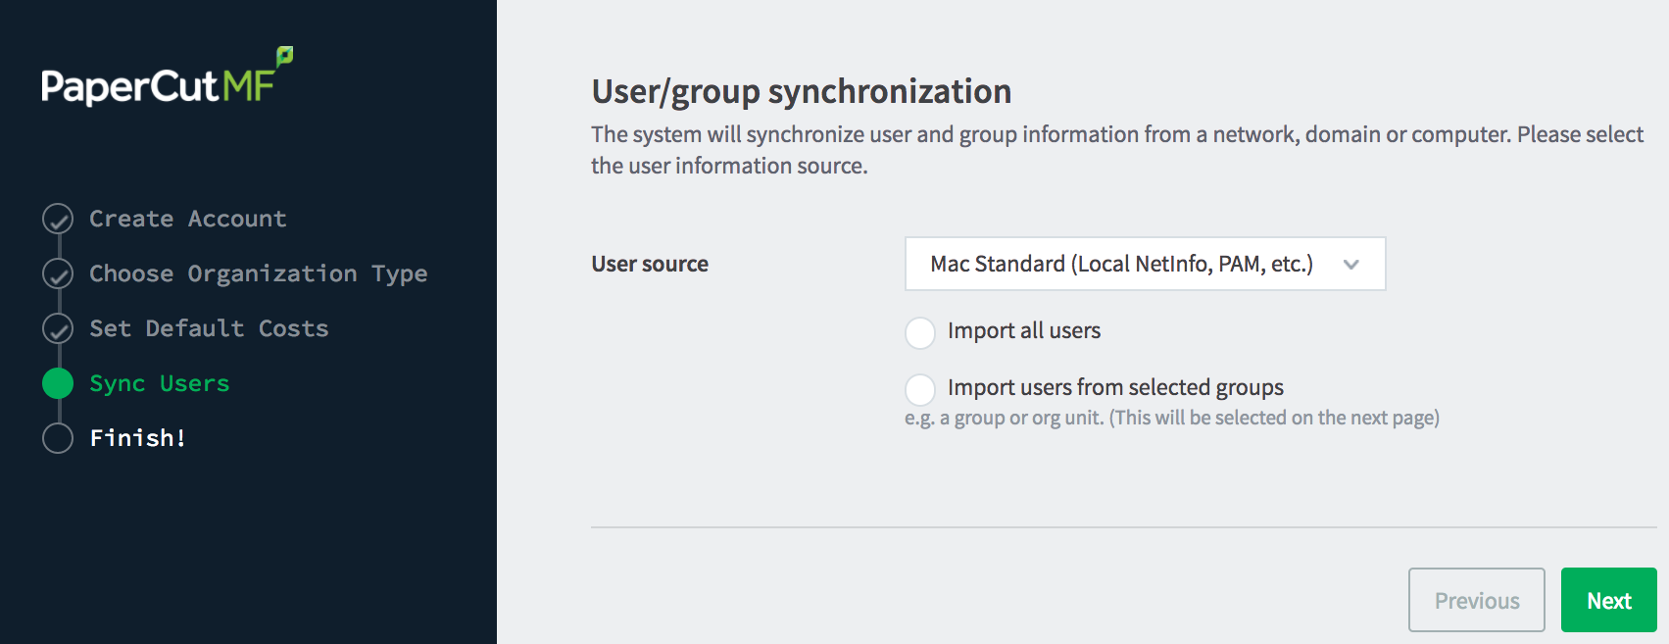
Task: Open the User source dropdown
Action: click(x=1145, y=264)
